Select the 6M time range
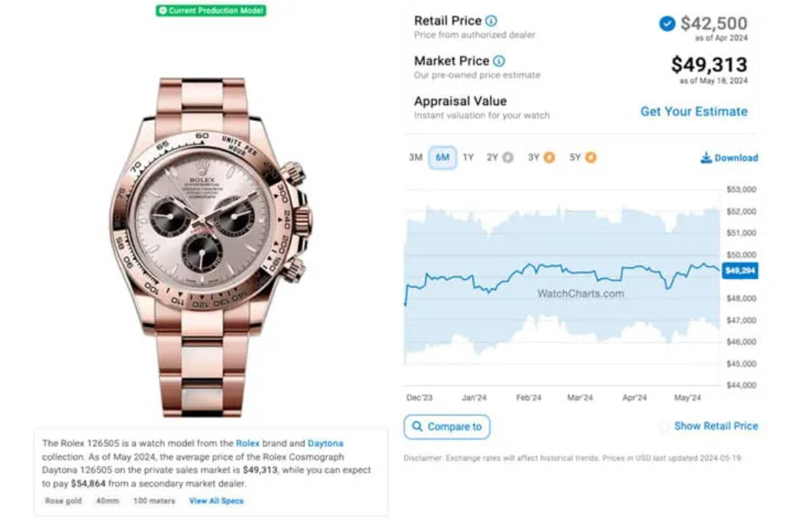The height and width of the screenshot is (523, 794). pos(443,157)
